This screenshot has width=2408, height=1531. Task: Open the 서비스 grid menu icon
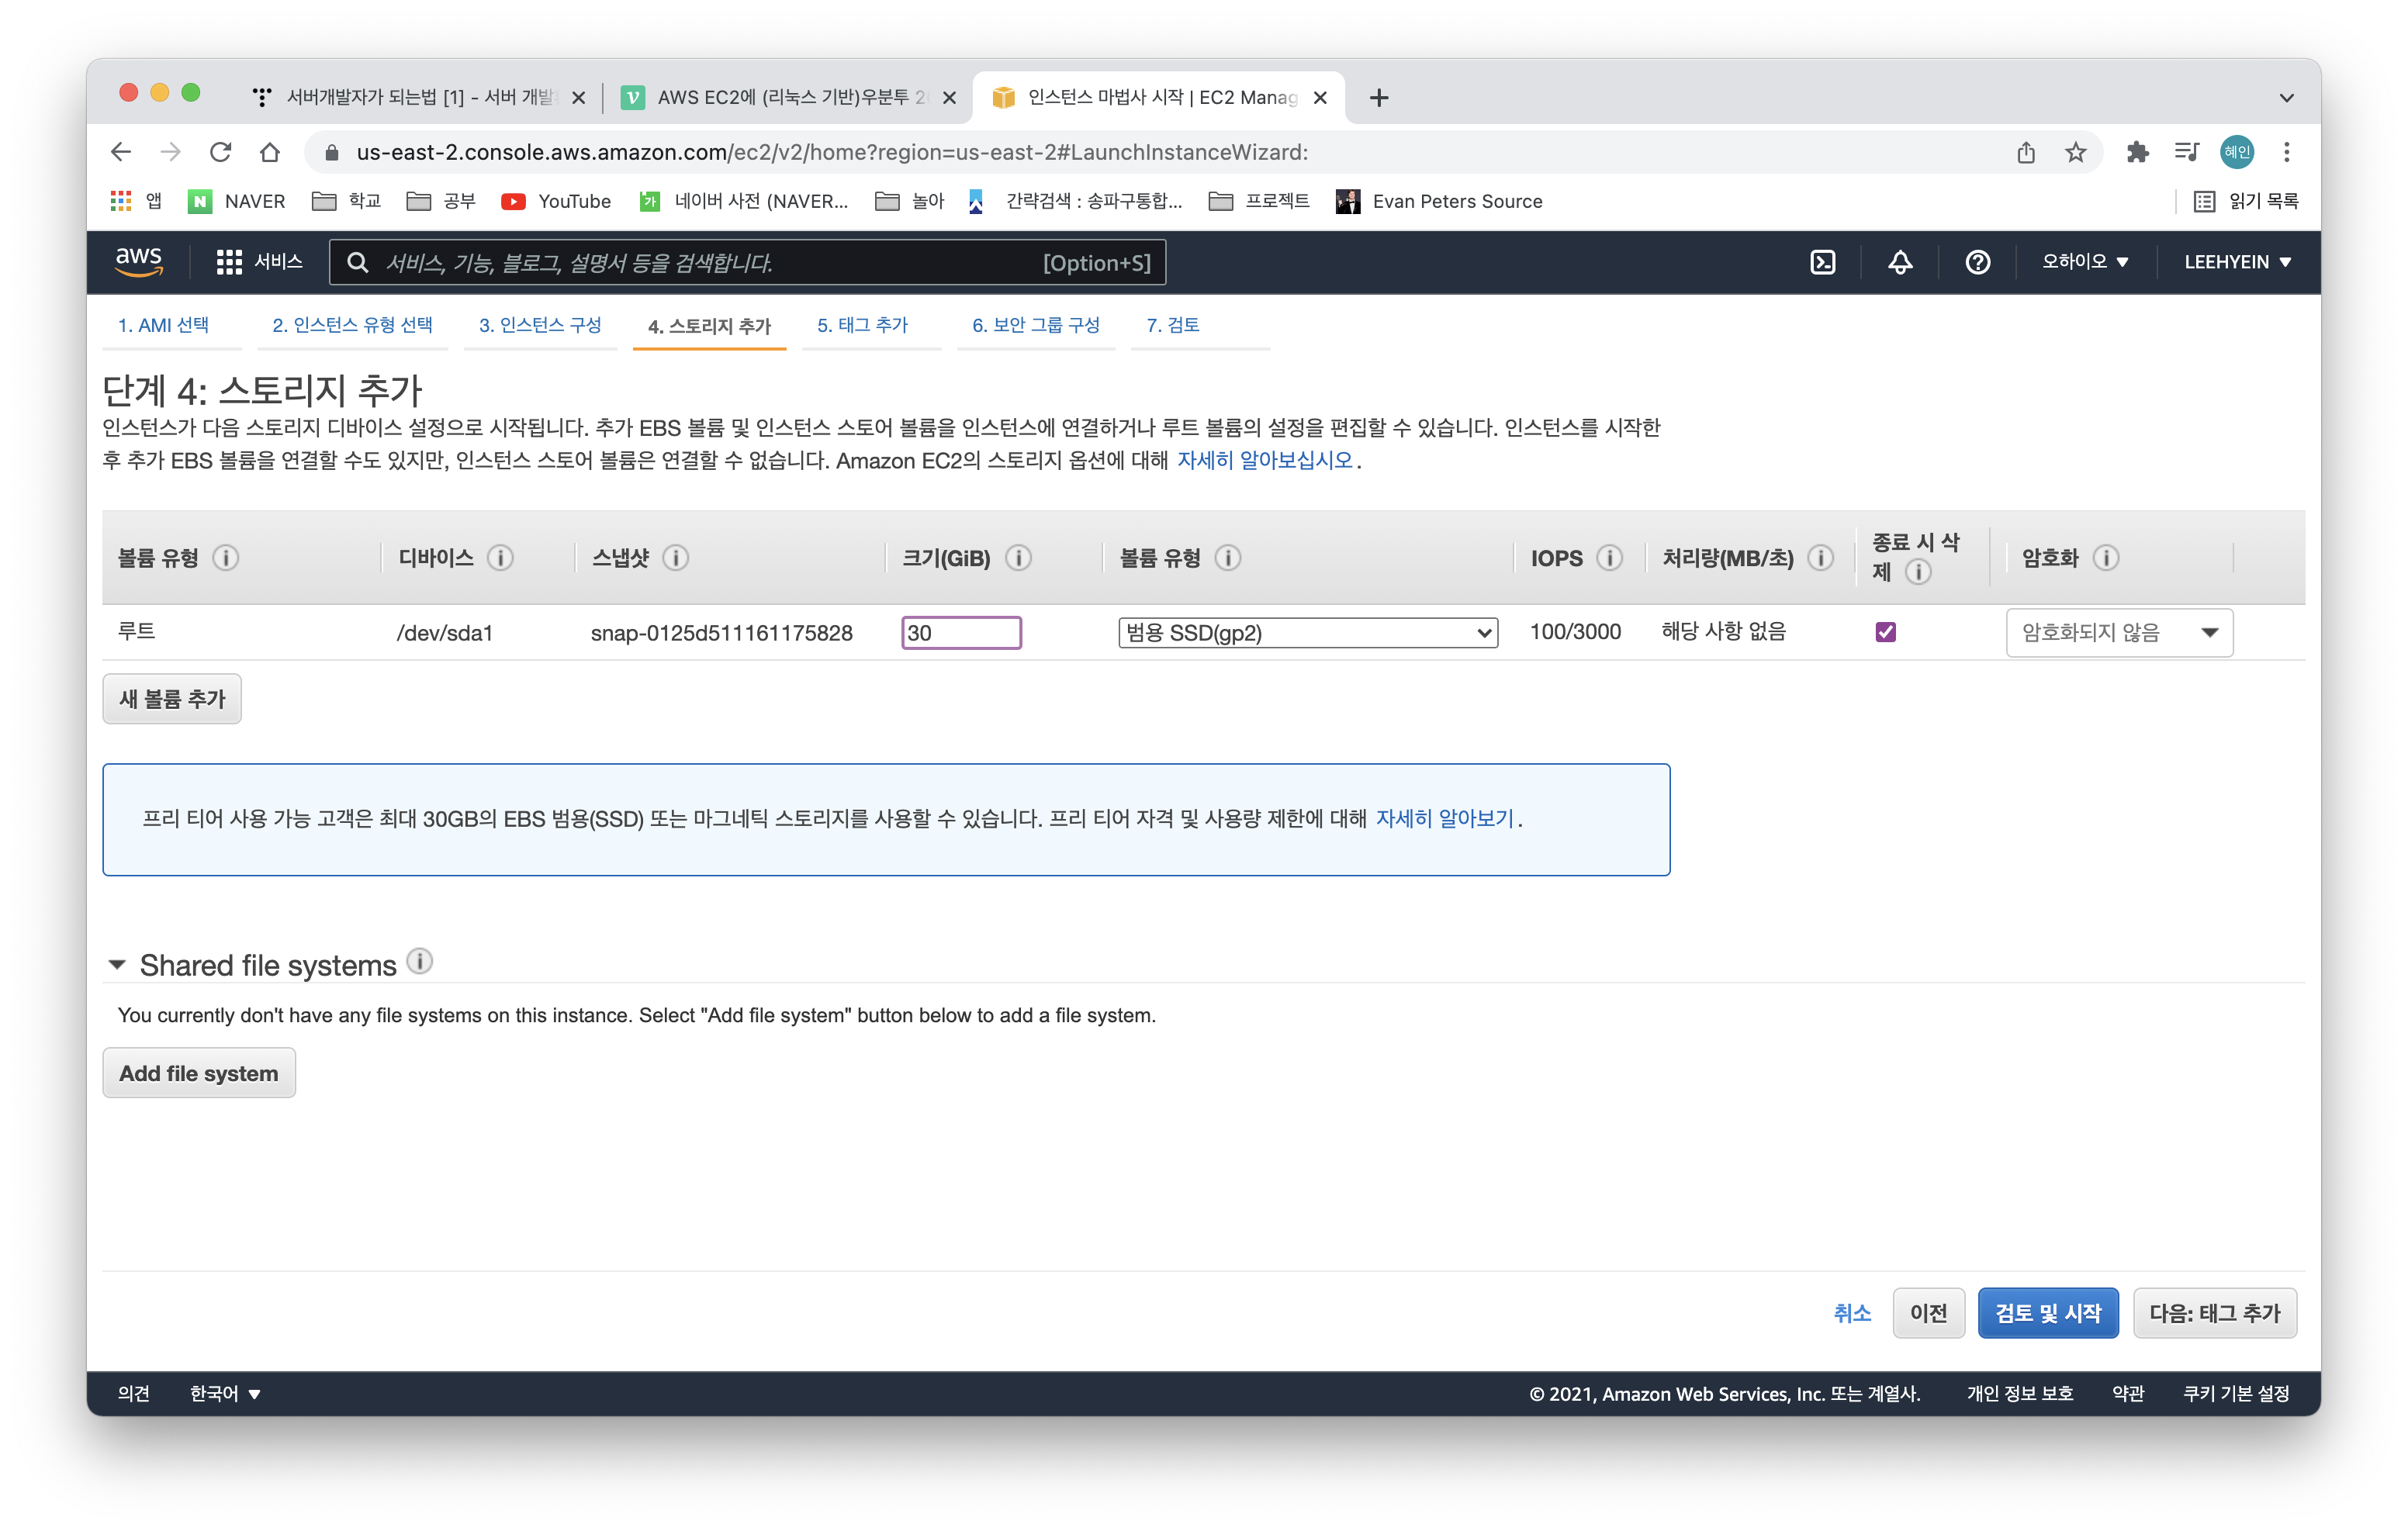[x=229, y=262]
